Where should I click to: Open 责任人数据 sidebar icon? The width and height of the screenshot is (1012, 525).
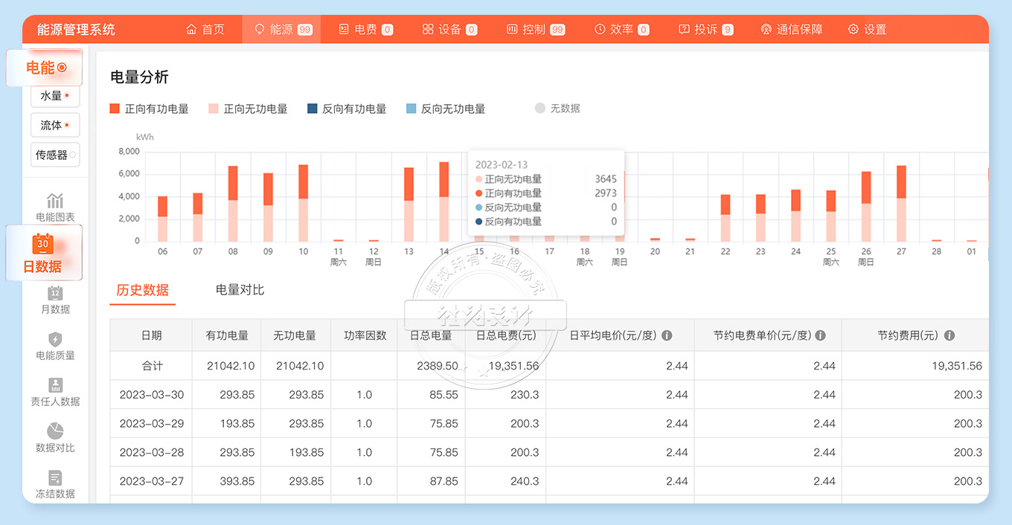click(55, 385)
